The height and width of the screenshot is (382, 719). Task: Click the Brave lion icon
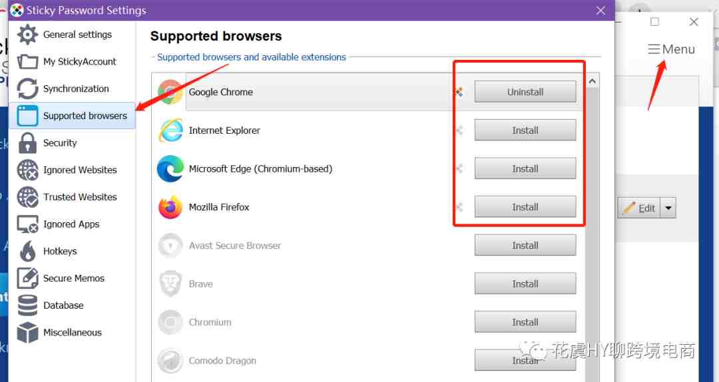(x=170, y=284)
